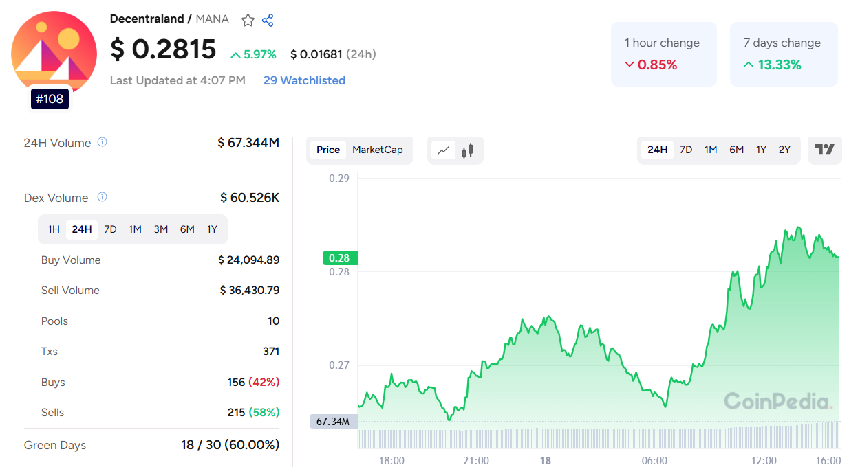Click the $ 60.526K Dex Volume value

(250, 198)
